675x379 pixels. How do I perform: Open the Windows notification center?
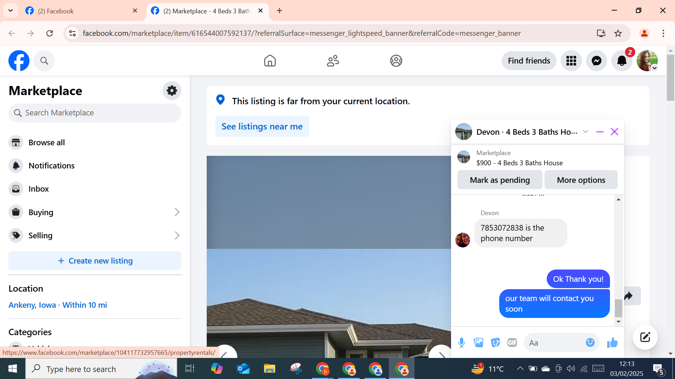coord(659,369)
